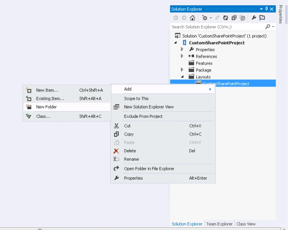Expand the References tree node
Viewport: 288px width, 230px height.
pos(182,56)
